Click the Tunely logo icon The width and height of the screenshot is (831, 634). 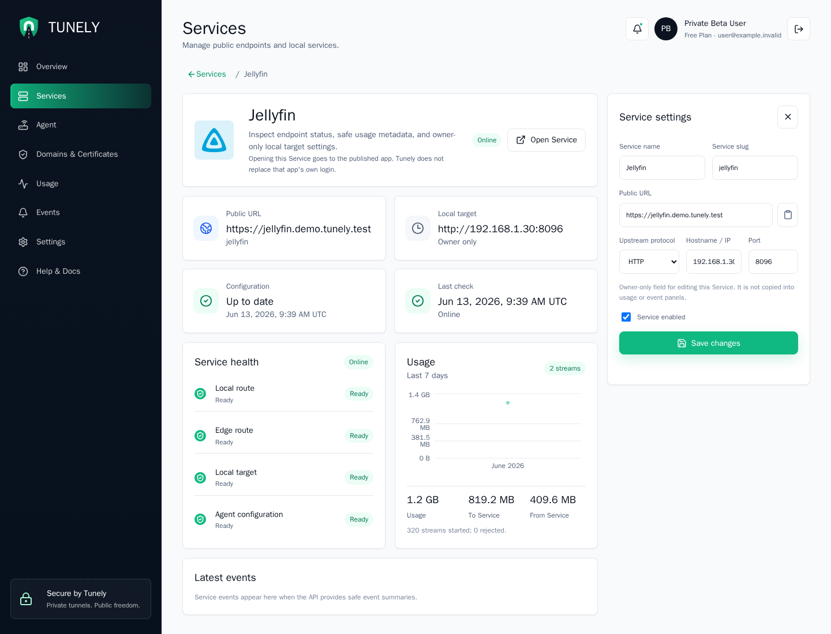pos(29,27)
